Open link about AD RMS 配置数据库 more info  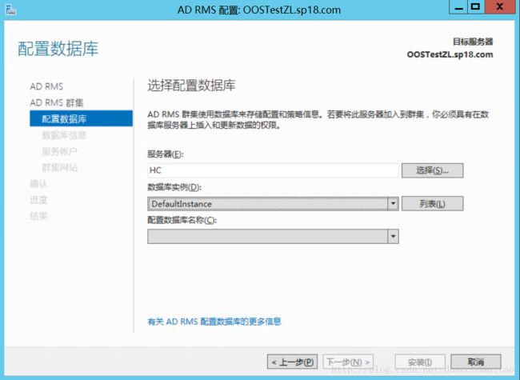click(214, 322)
